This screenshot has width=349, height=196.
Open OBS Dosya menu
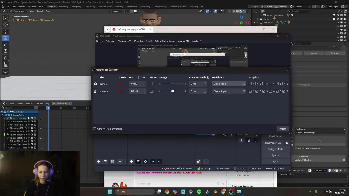(100, 41)
